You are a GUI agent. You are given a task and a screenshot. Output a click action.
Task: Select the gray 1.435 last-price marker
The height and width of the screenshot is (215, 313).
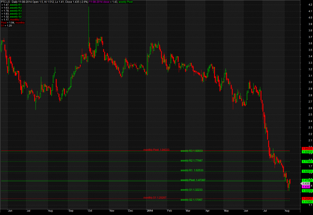click(x=306, y=184)
